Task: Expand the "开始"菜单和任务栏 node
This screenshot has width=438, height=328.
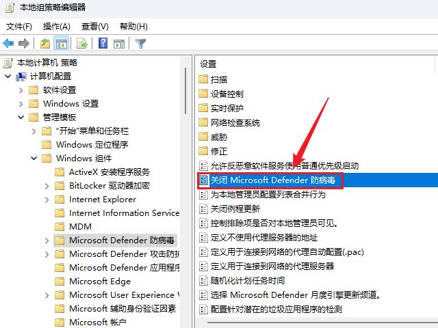Action: (x=34, y=131)
